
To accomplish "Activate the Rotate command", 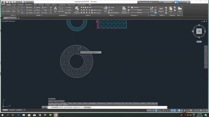I will (37, 7).
